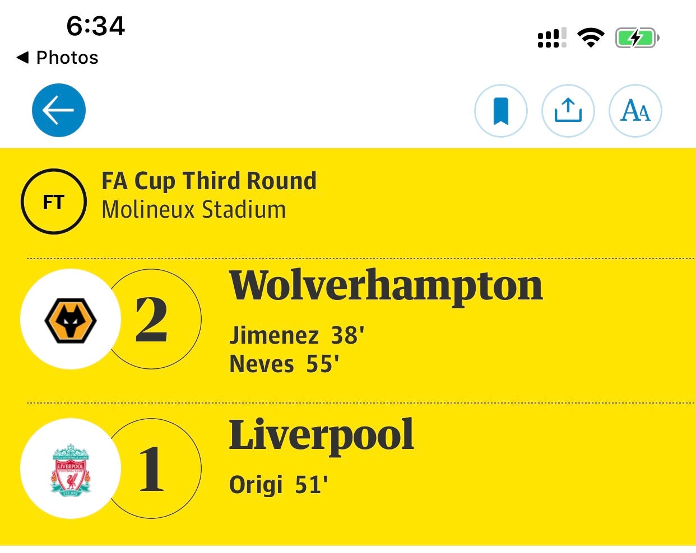Image resolution: width=696 pixels, height=553 pixels.
Task: Tap the Jimenez 38' goal entry
Action: point(297,336)
